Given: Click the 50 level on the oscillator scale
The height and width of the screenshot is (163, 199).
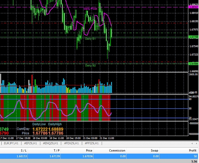Looking at the screenshot, I should [190, 108].
